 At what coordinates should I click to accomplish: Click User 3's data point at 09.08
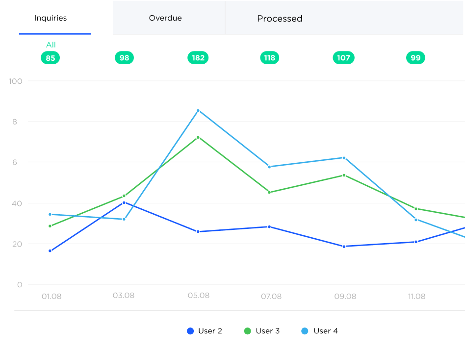pos(344,175)
